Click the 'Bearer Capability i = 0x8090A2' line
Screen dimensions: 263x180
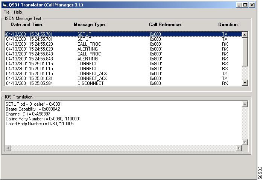pyautogui.click(x=33, y=109)
